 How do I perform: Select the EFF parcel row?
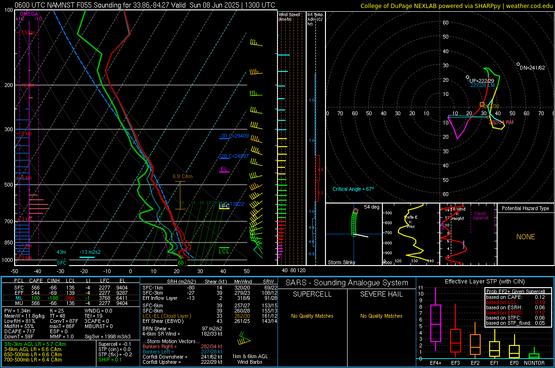(x=71, y=293)
